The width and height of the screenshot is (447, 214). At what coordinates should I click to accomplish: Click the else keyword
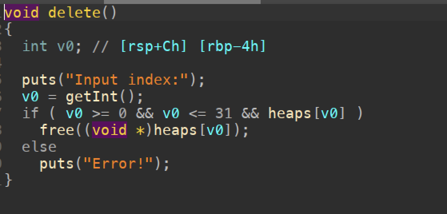(x=39, y=147)
